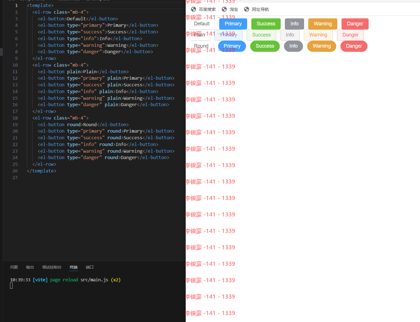Click line number 10 in the gutter
The height and width of the screenshot is (322, 420).
(15, 65)
